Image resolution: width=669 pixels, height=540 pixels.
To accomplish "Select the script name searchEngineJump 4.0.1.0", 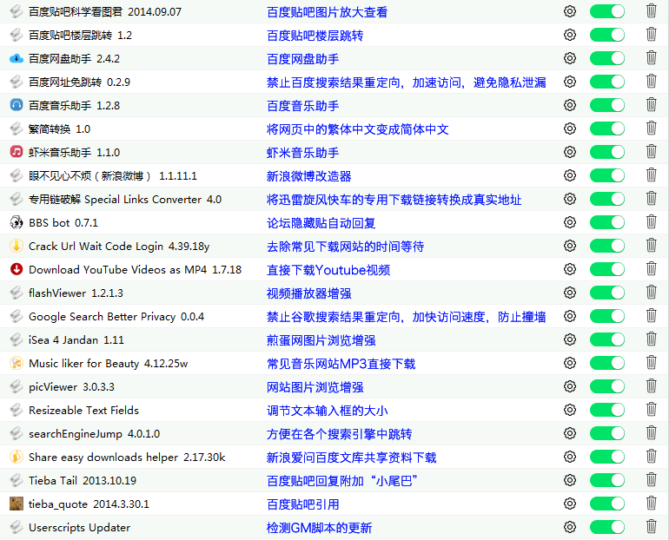I will coord(95,434).
